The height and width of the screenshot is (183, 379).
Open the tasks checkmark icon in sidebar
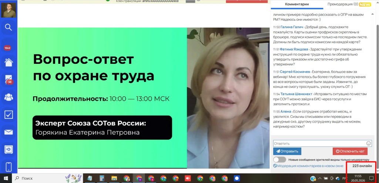click(9, 115)
